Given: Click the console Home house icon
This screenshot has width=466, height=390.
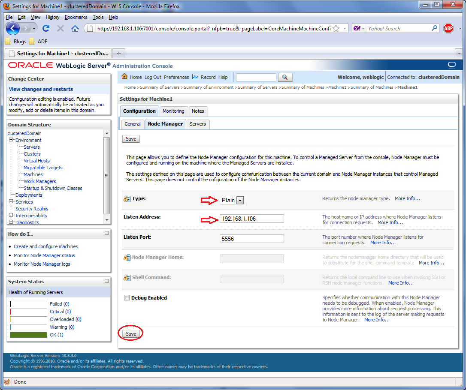Looking at the screenshot, I should pyautogui.click(x=124, y=77).
